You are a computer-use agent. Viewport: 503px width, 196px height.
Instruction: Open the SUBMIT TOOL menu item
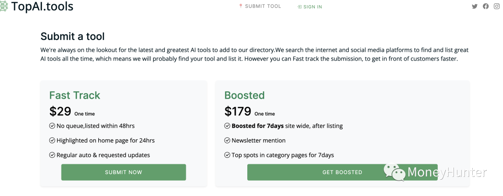pos(263,6)
